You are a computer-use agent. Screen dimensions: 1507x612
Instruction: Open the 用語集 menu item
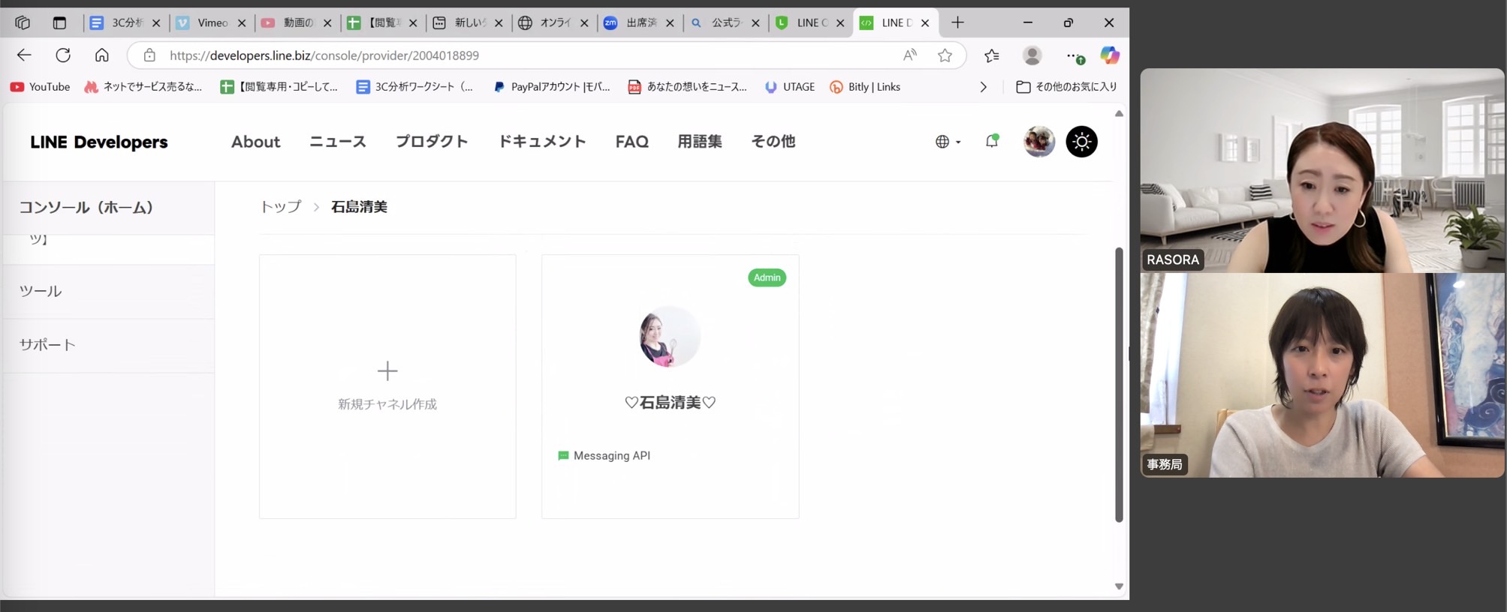pyautogui.click(x=699, y=142)
